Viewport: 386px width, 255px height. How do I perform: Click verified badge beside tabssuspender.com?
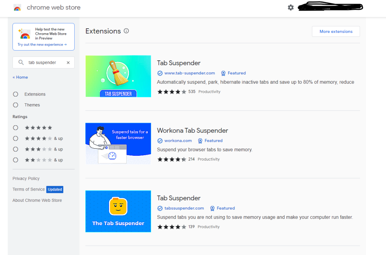tap(160, 208)
